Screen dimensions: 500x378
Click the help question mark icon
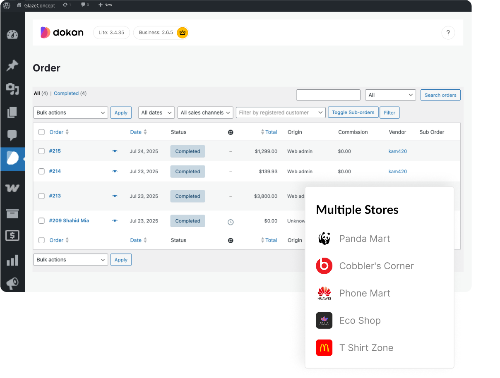[448, 33]
